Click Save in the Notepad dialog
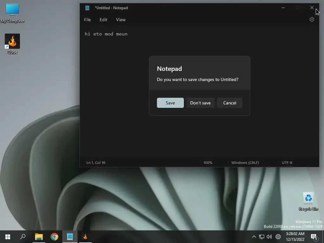The height and width of the screenshot is (243, 324). [x=170, y=103]
